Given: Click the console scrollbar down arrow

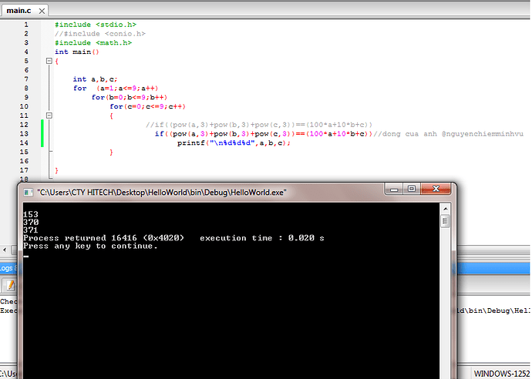Looking at the screenshot, I should (x=445, y=374).
